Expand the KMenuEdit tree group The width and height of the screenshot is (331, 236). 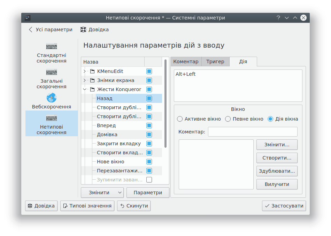pos(85,71)
